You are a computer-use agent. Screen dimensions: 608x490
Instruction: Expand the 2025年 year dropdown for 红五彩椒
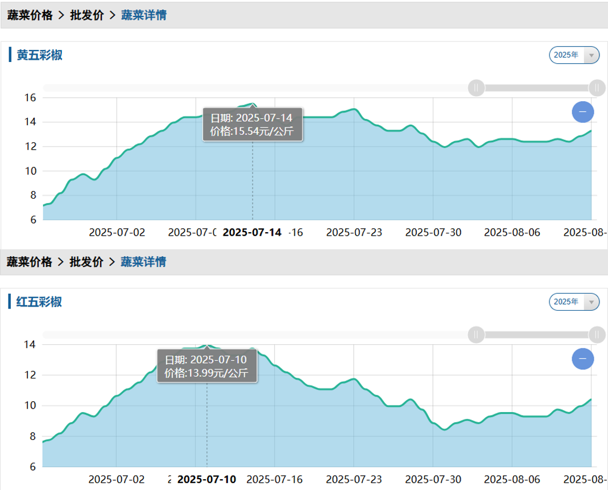coord(574,302)
